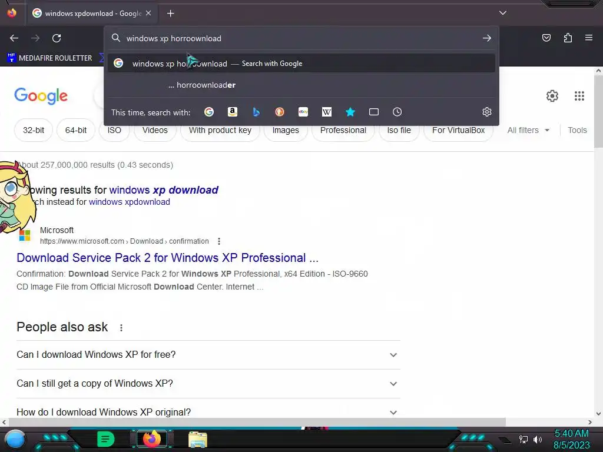Expand the All filters dropdown
Image resolution: width=603 pixels, height=452 pixels.
pos(528,130)
